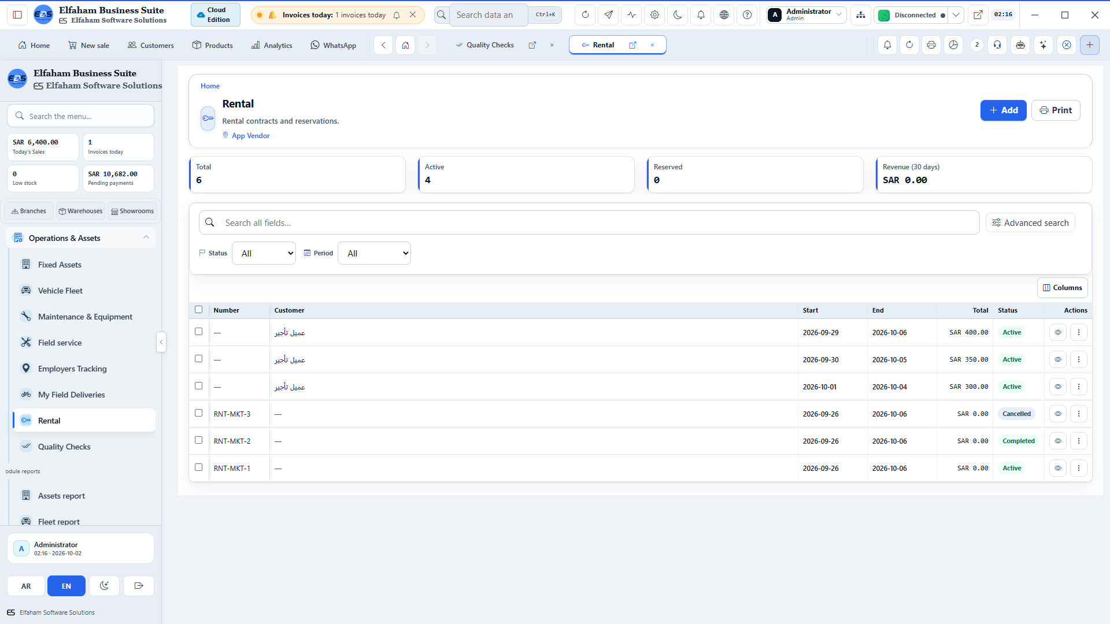Open the activity pulse icon
This screenshot has width=1110, height=624.
tap(631, 15)
